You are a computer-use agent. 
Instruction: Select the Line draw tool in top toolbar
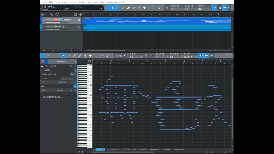pyautogui.click(x=134, y=8)
